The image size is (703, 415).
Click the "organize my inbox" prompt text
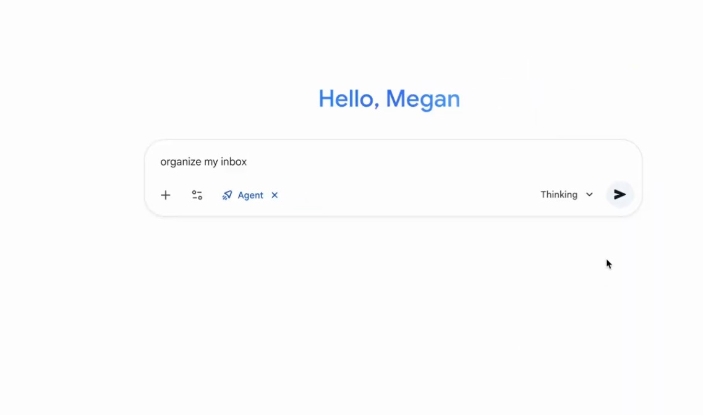pos(203,162)
